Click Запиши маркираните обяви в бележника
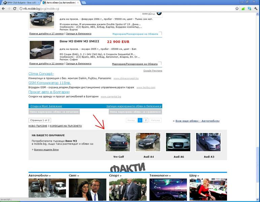The width and height of the screenshot is (260, 202). (x=134, y=106)
